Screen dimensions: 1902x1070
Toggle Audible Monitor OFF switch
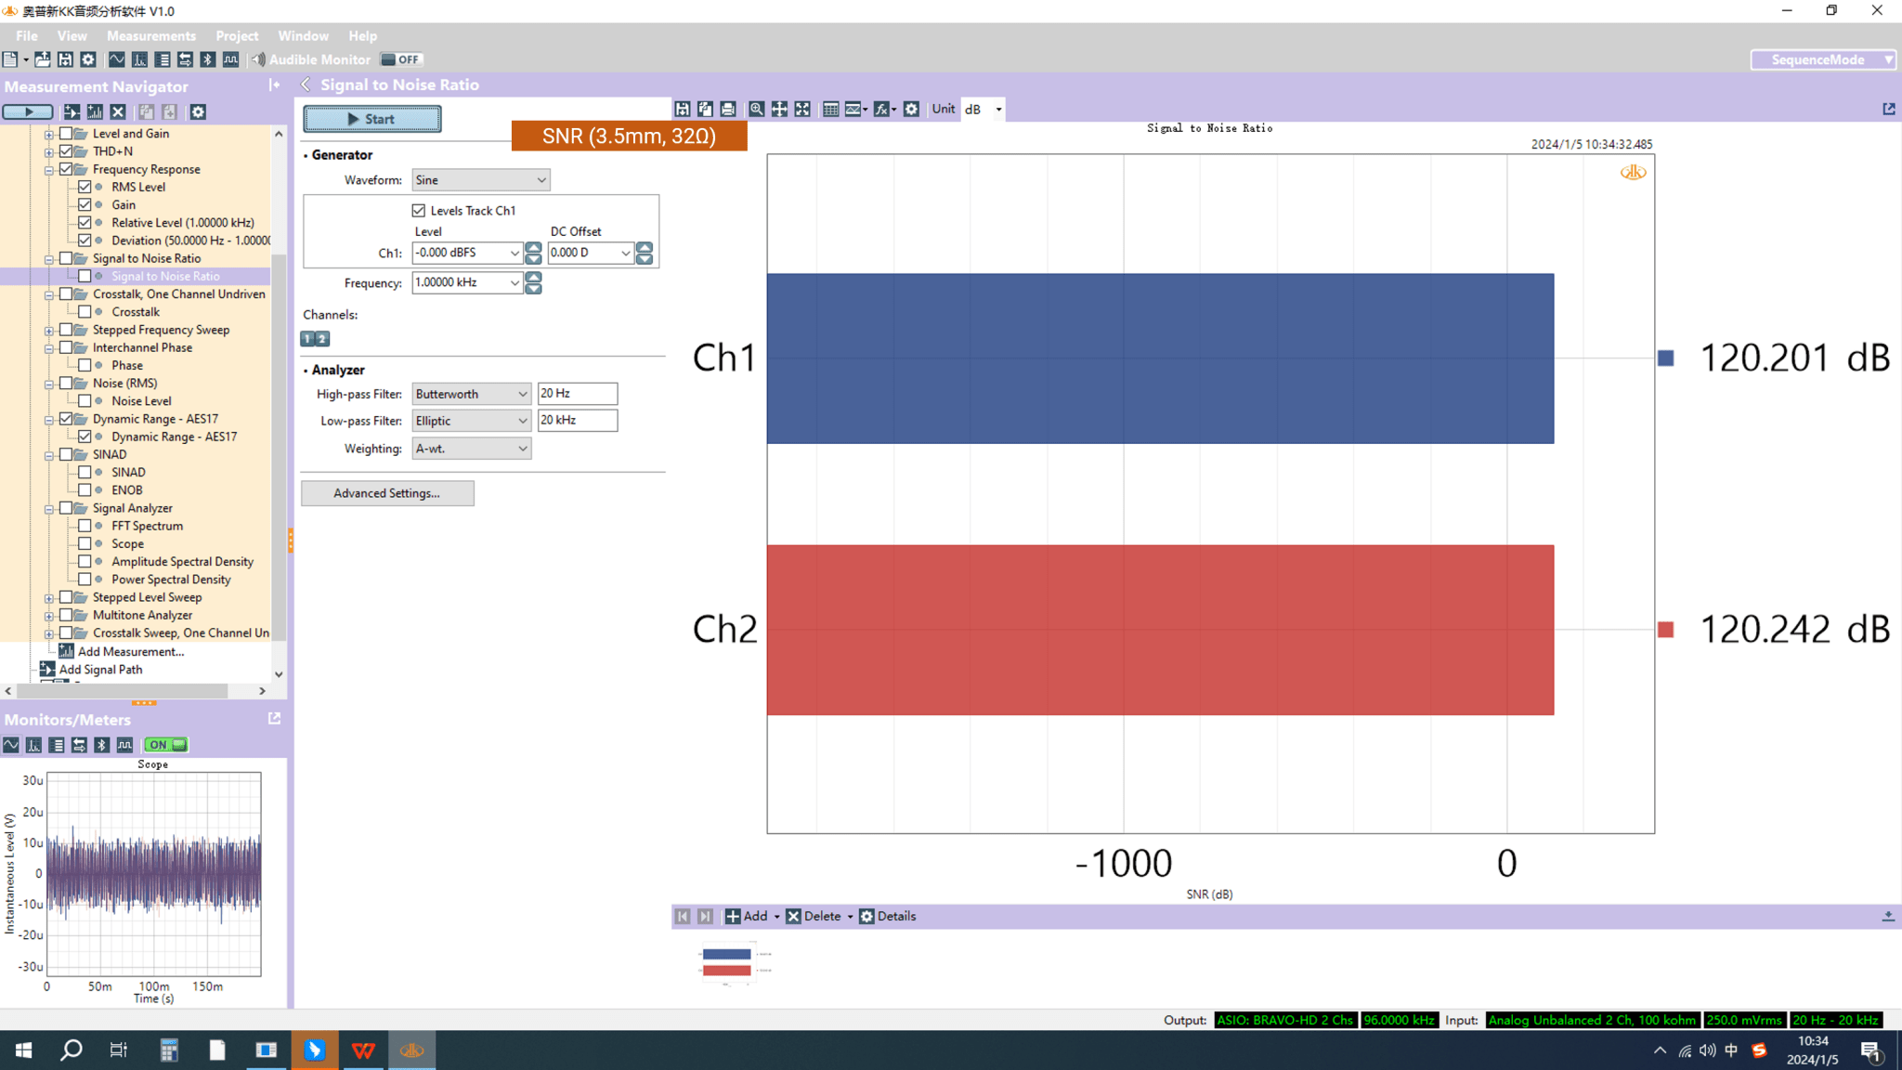[401, 59]
